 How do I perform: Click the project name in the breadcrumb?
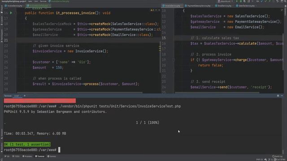click(14, 1)
